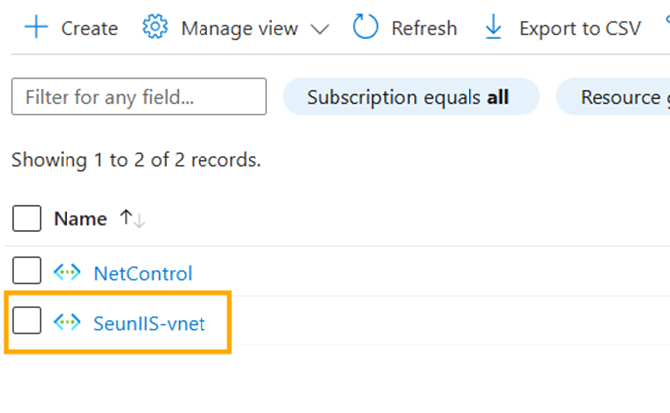Viewport: 670px width, 413px height.
Task: Click the Export to CSV download icon
Action: [493, 28]
